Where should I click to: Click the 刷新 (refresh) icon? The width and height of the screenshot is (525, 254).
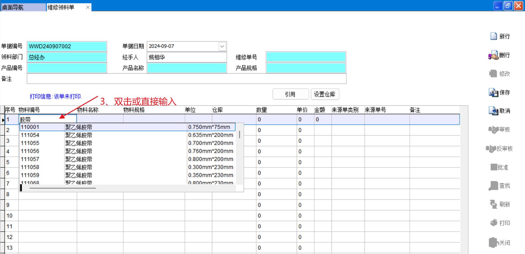(493, 204)
